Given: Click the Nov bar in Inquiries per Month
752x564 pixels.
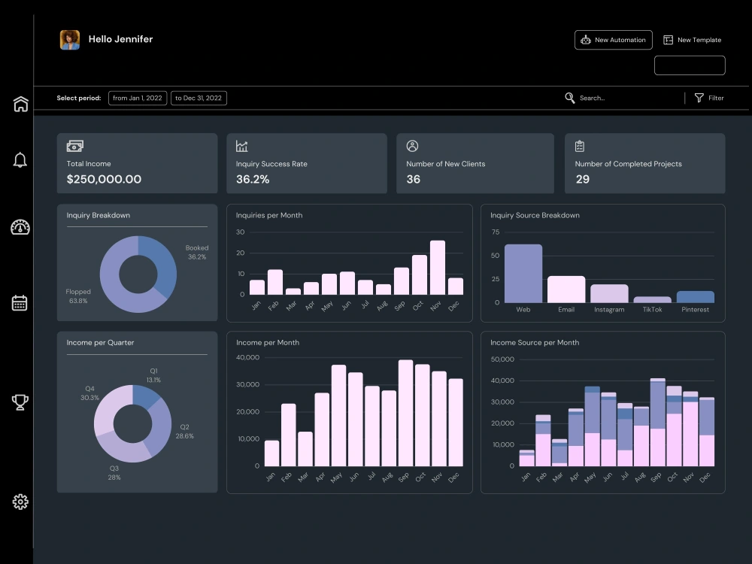Looking at the screenshot, I should tap(438, 268).
